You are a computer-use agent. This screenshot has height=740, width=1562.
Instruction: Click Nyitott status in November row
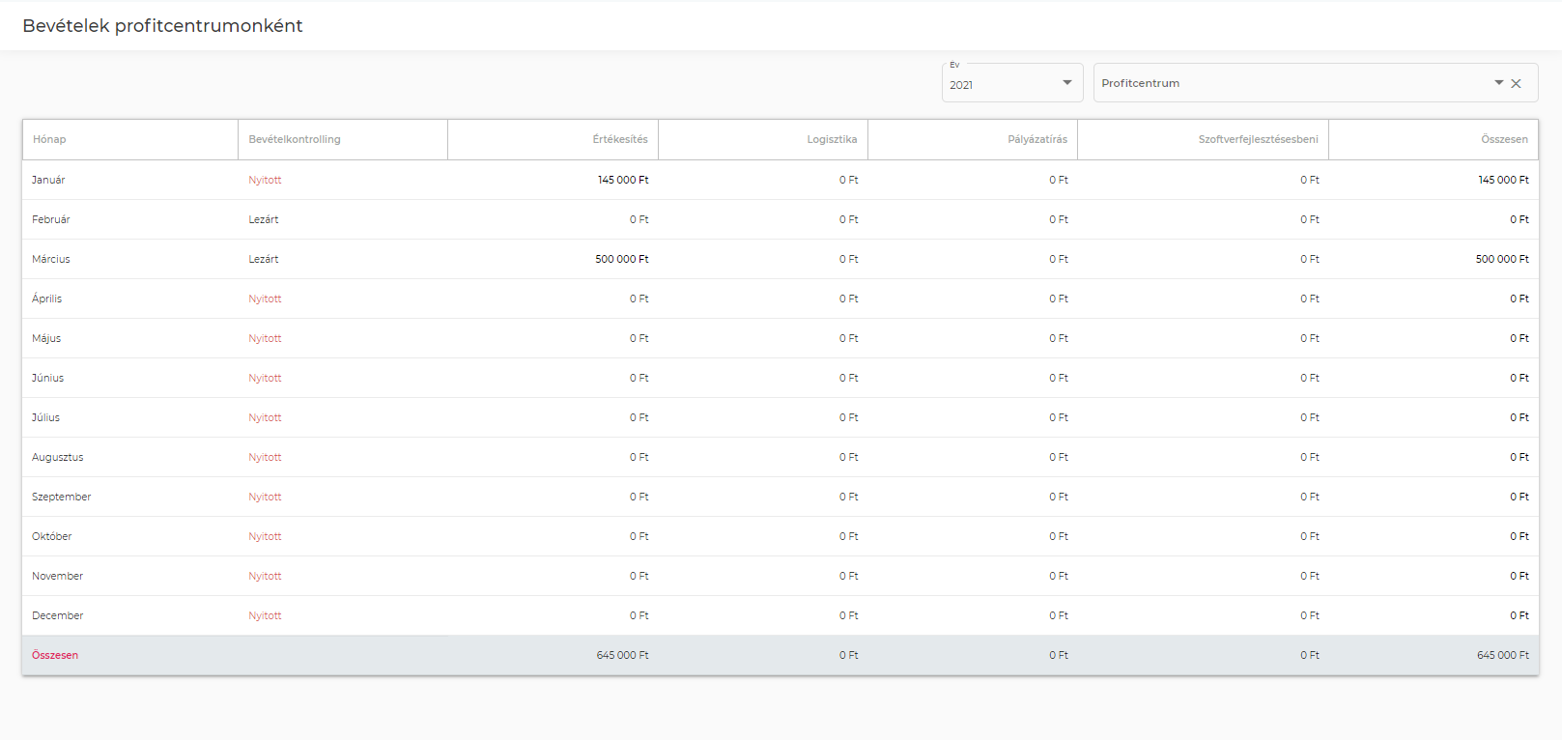265,576
